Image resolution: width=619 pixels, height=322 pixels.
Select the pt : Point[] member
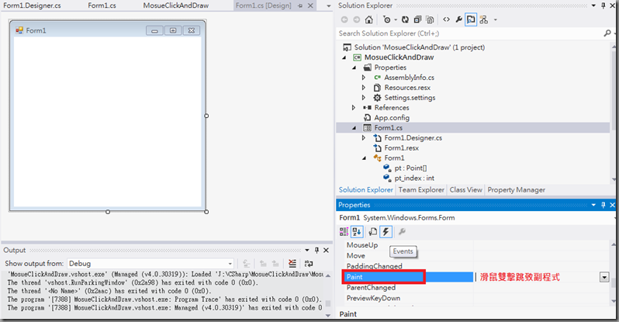click(410, 168)
